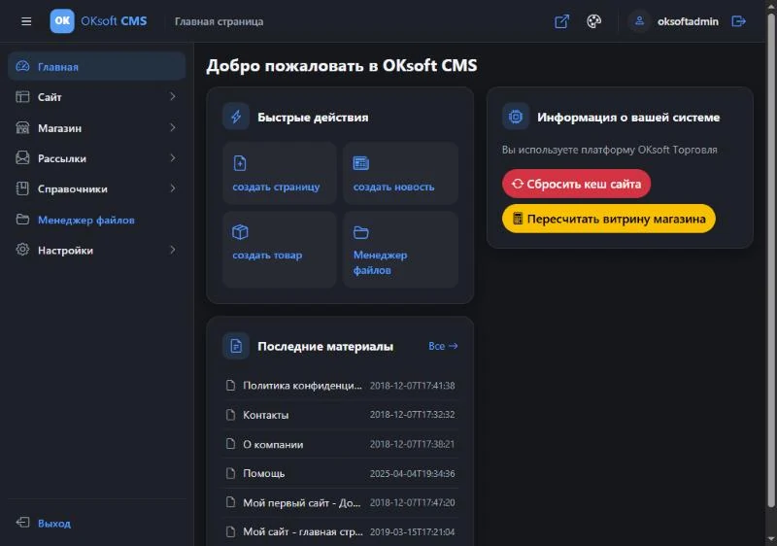
Task: Click Менеджер файлов quick action link
Action: click(380, 262)
